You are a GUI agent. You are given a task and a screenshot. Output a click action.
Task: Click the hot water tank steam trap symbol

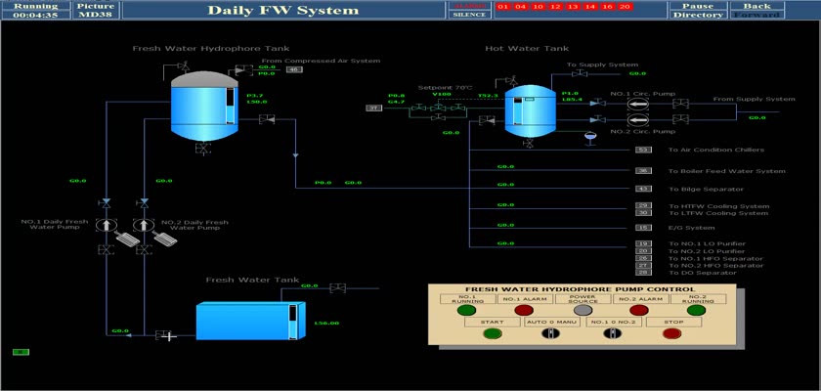coord(590,138)
